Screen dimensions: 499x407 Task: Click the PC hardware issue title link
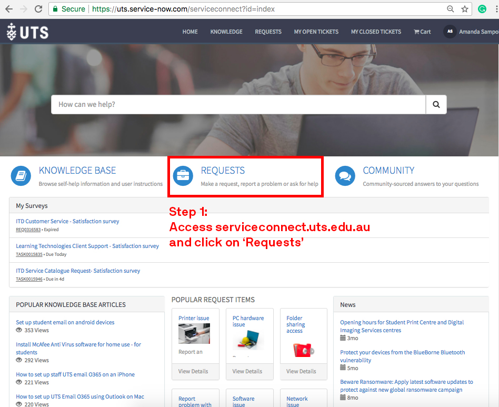point(248,321)
